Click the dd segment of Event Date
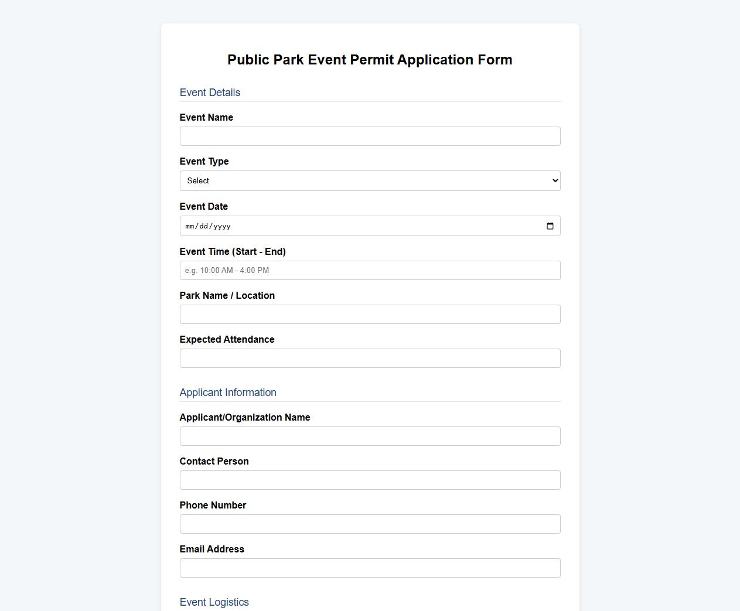The image size is (740, 611). (203, 226)
